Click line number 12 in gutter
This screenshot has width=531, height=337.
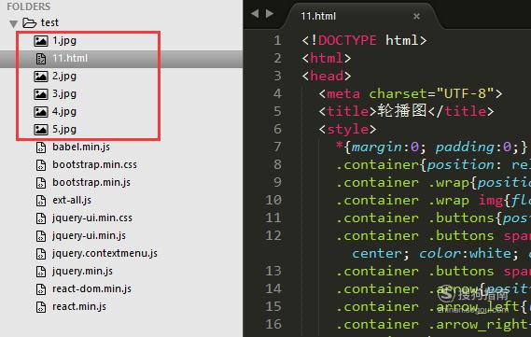[x=273, y=235]
